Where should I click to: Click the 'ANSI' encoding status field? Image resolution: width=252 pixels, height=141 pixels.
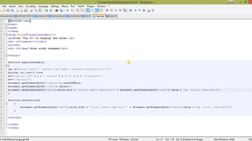[x=232, y=139]
